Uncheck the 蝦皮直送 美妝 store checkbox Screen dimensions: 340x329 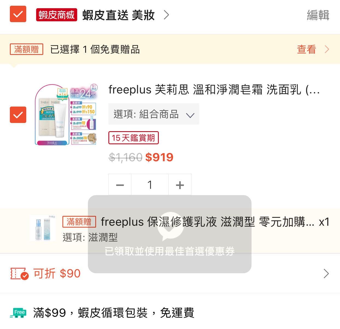click(x=18, y=14)
